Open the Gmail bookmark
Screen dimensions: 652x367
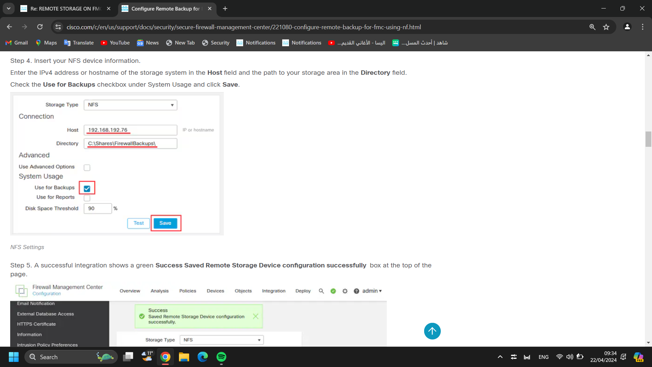tap(16, 43)
